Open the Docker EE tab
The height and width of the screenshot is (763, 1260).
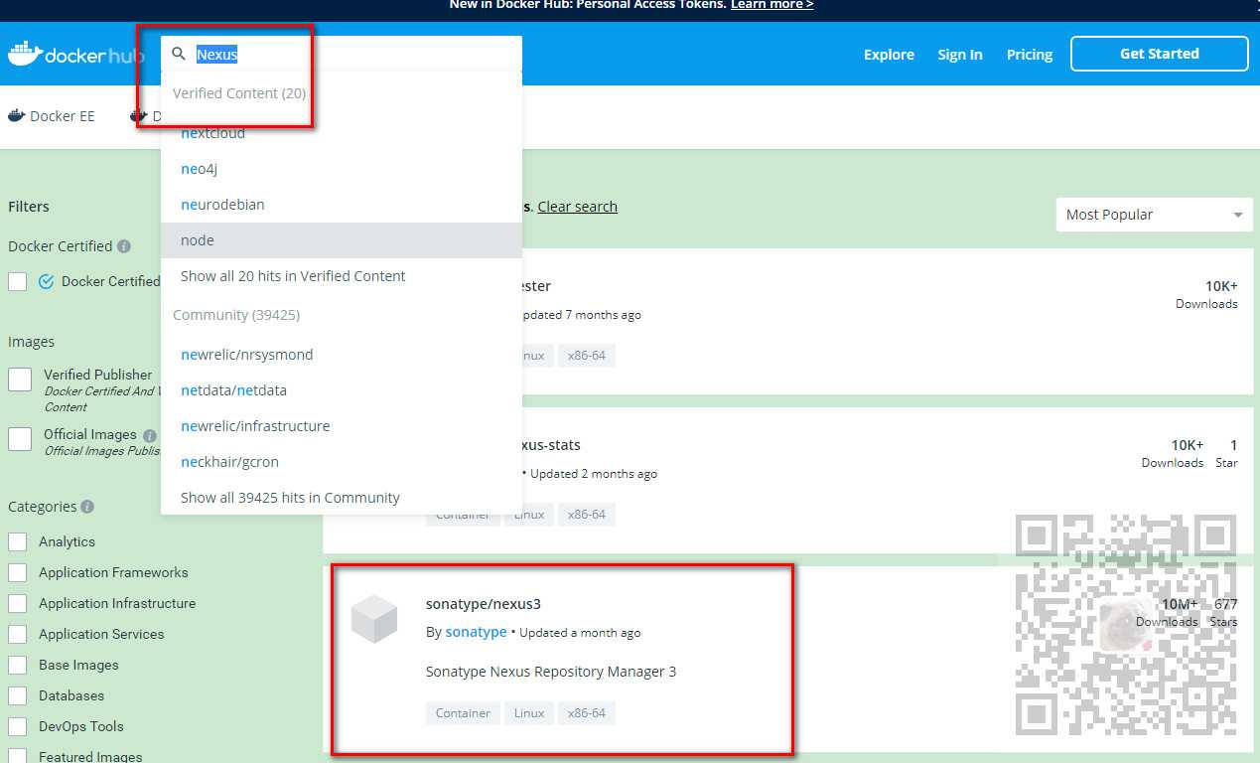click(x=52, y=116)
